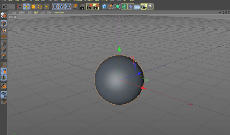This screenshot has width=230, height=135.
Task: Click the orange radius handle dot
Action: 138,86
